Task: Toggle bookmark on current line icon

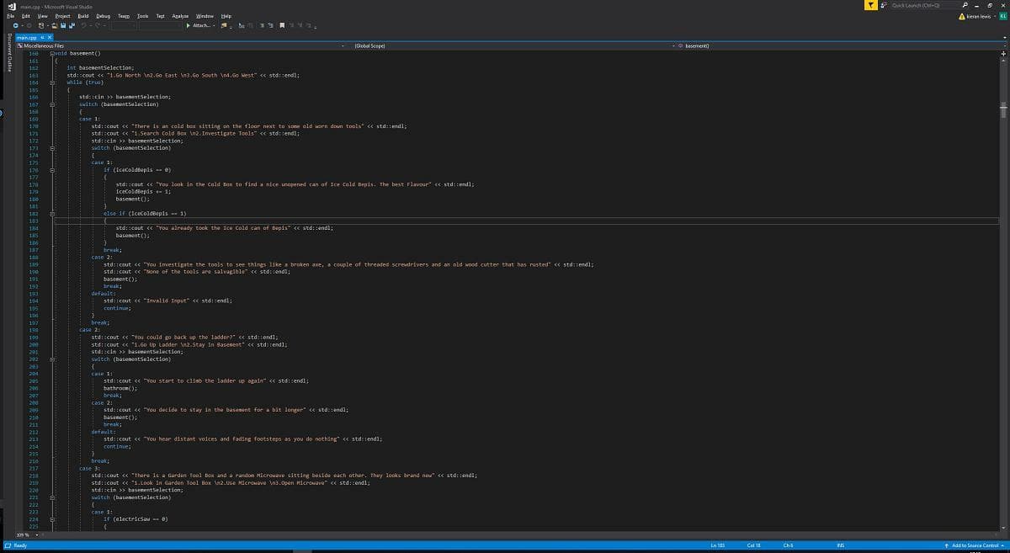Action: pos(282,25)
